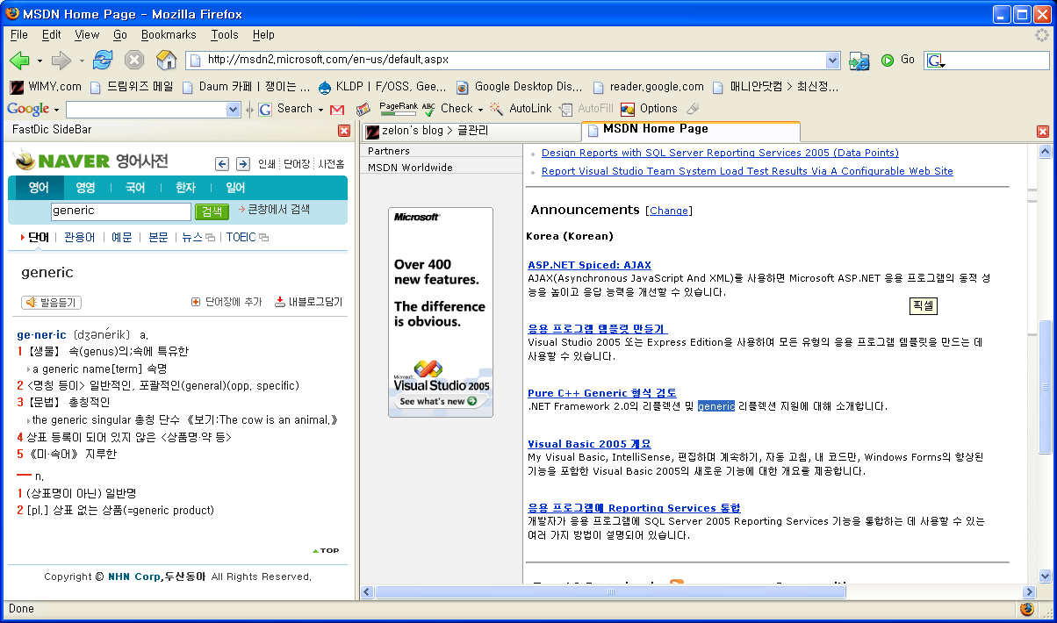
Task: Click Change link beside Announcements
Action: tap(669, 211)
